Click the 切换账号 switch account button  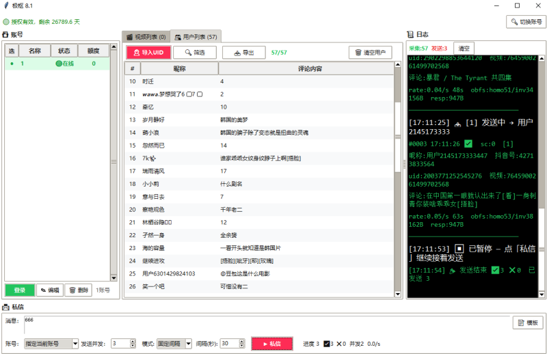[x=526, y=22]
